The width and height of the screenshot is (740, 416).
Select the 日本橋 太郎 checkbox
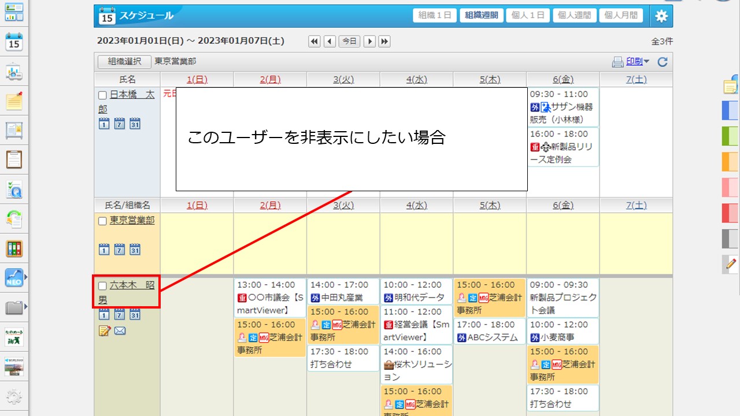[x=102, y=95]
